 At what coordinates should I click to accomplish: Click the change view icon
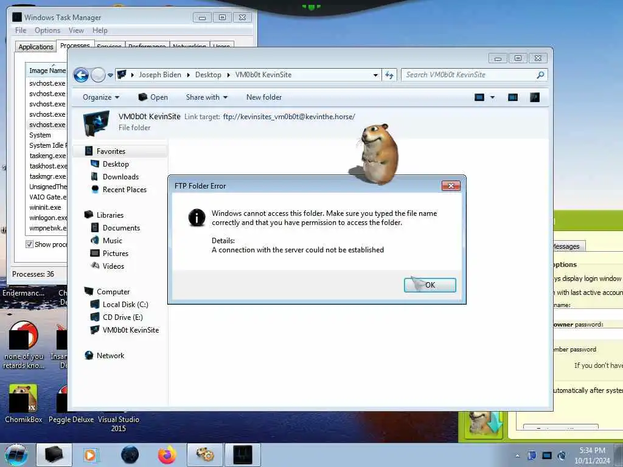point(479,97)
